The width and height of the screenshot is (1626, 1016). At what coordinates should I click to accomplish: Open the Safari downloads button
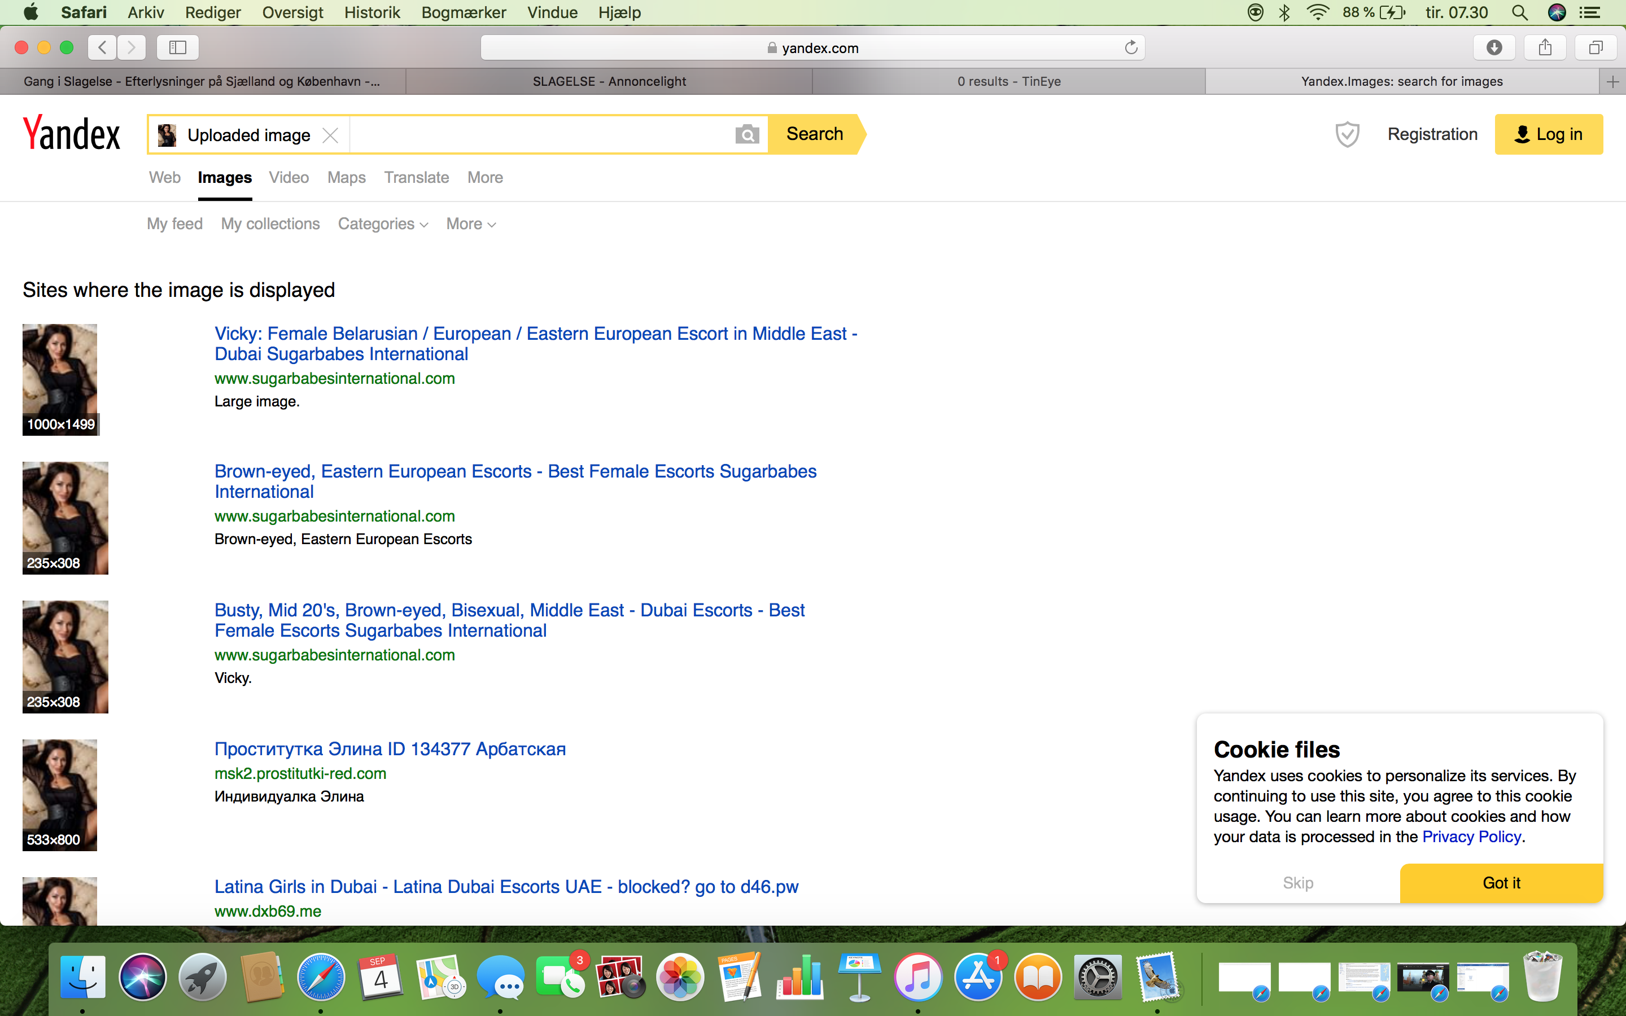pyautogui.click(x=1494, y=47)
